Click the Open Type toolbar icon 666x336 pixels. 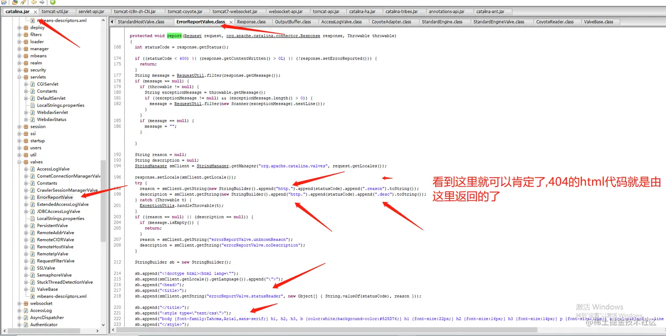15,3
